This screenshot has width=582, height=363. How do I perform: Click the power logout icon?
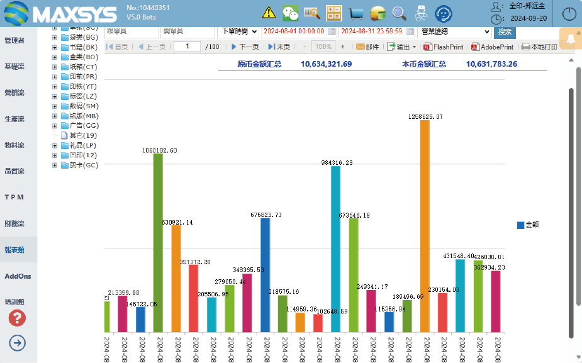tap(569, 14)
